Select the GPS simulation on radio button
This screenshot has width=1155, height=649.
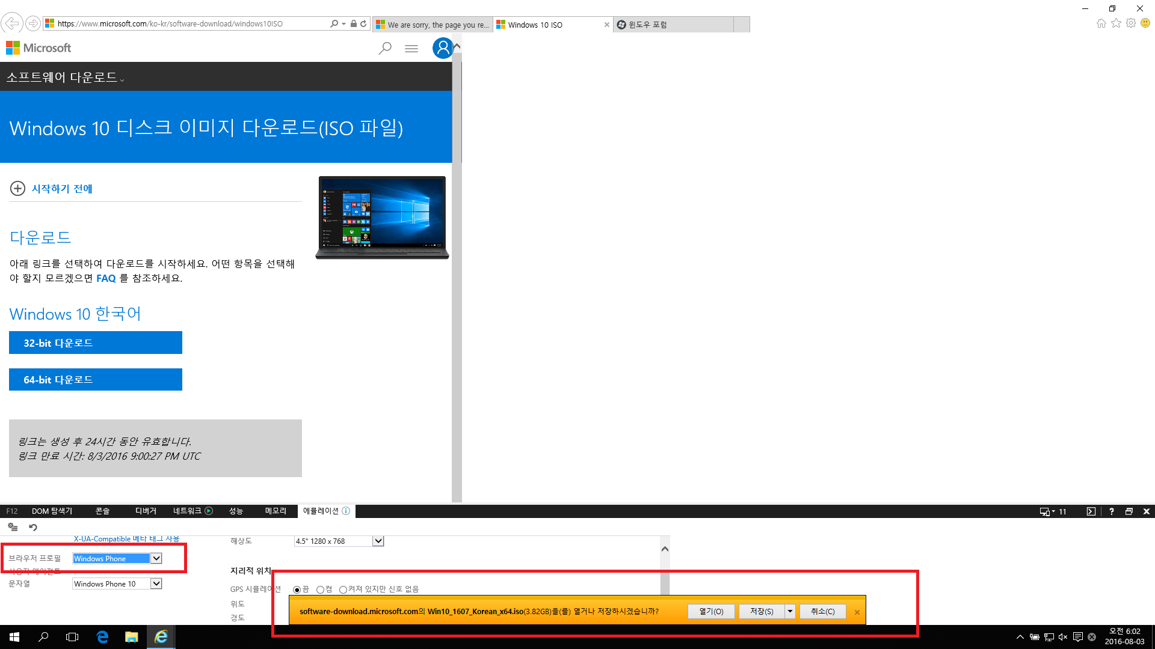point(320,590)
